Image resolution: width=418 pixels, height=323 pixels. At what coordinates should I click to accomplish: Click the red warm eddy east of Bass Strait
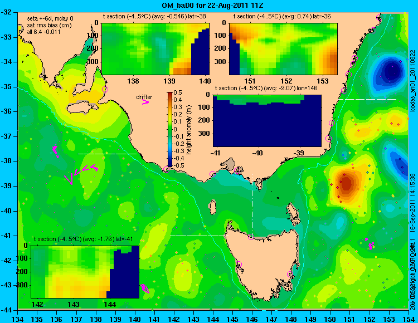[x=346, y=183]
